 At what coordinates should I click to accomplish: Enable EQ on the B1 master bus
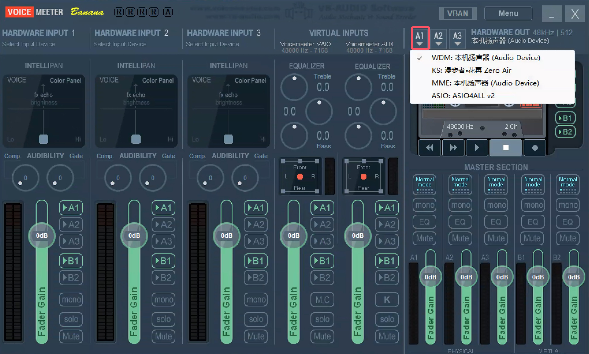coord(533,222)
